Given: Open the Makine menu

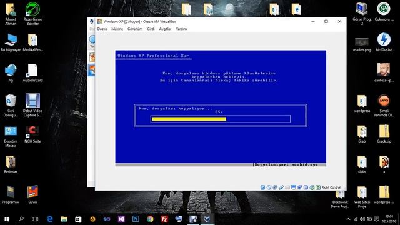Looking at the screenshot, I should click(117, 29).
